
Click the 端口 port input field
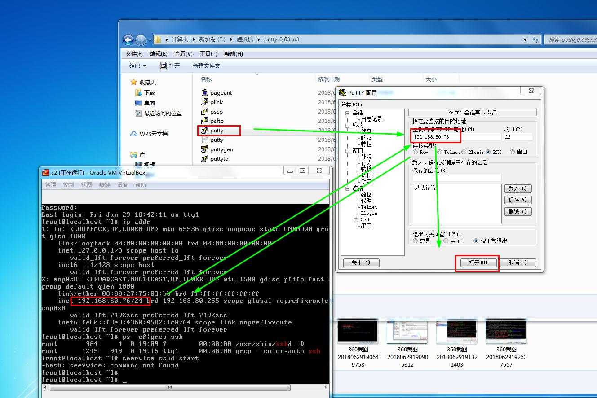pos(518,137)
